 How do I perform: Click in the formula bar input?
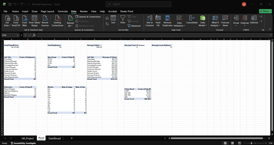(x=153, y=35)
